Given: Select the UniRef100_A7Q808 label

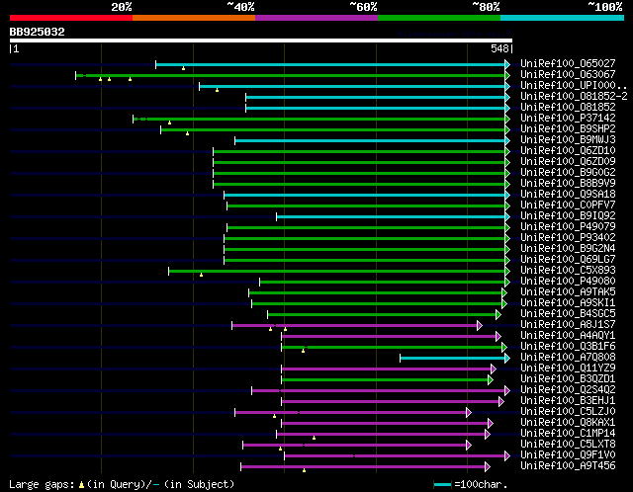Looking at the screenshot, I should (x=568, y=358).
